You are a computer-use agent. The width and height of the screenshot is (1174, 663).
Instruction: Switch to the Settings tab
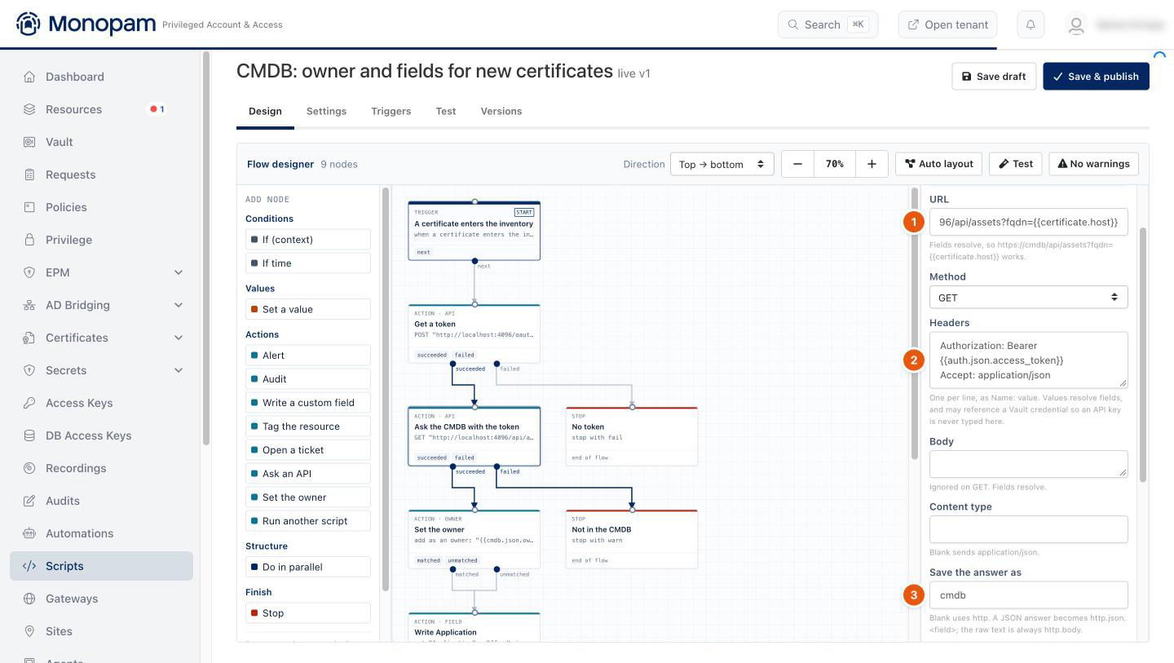pos(326,111)
